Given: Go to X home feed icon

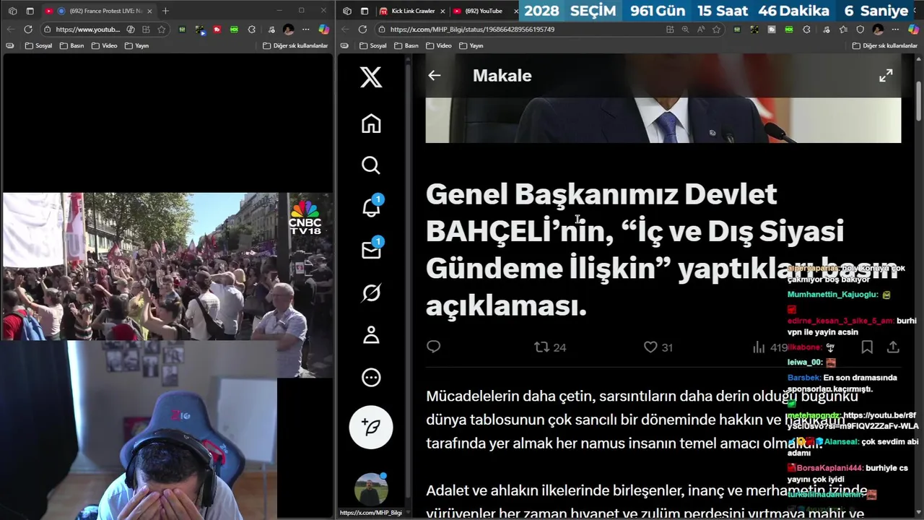Looking at the screenshot, I should [x=371, y=123].
